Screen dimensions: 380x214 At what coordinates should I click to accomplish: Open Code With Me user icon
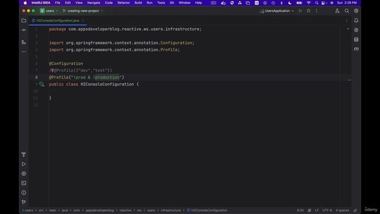click(337, 11)
